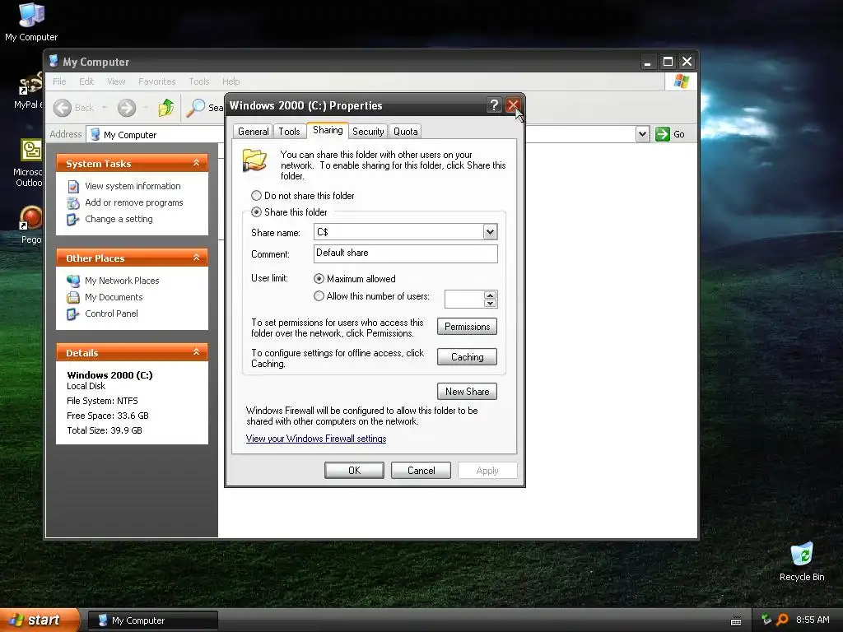
Task: Click the Apply button
Action: [x=487, y=470]
